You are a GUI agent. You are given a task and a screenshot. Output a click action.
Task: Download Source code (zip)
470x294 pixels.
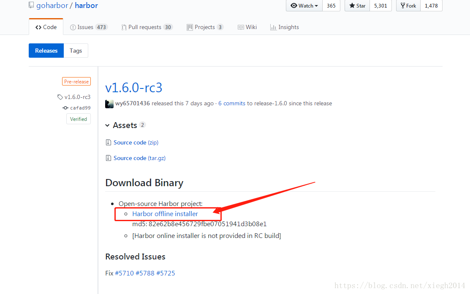tap(136, 142)
